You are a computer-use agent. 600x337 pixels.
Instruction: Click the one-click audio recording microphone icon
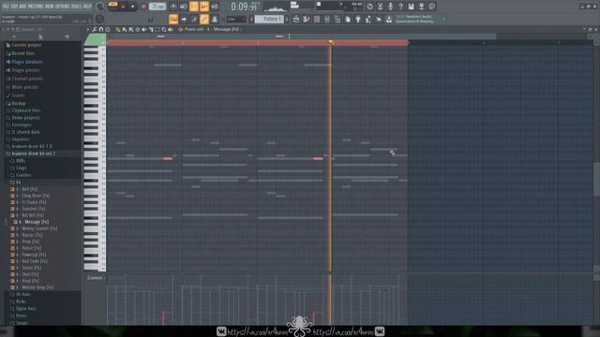pyautogui.click(x=390, y=7)
